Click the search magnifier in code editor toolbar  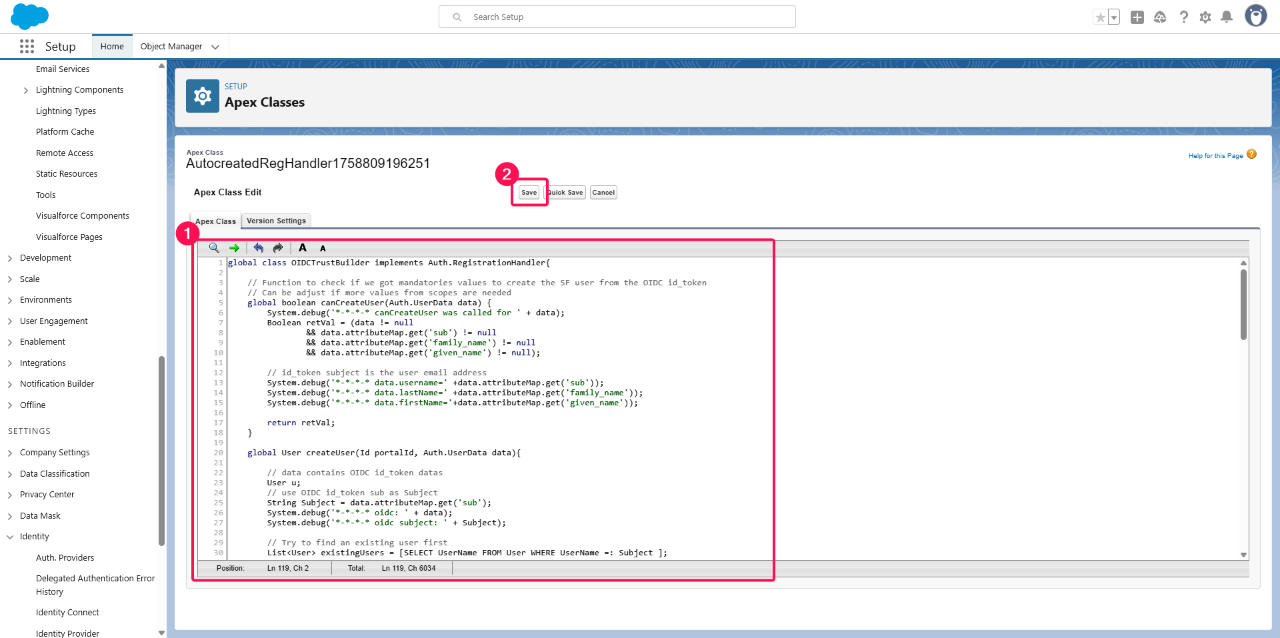click(x=214, y=248)
